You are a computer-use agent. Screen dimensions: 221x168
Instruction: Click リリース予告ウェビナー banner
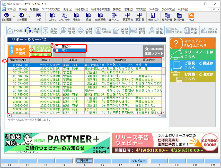click(x=165, y=143)
